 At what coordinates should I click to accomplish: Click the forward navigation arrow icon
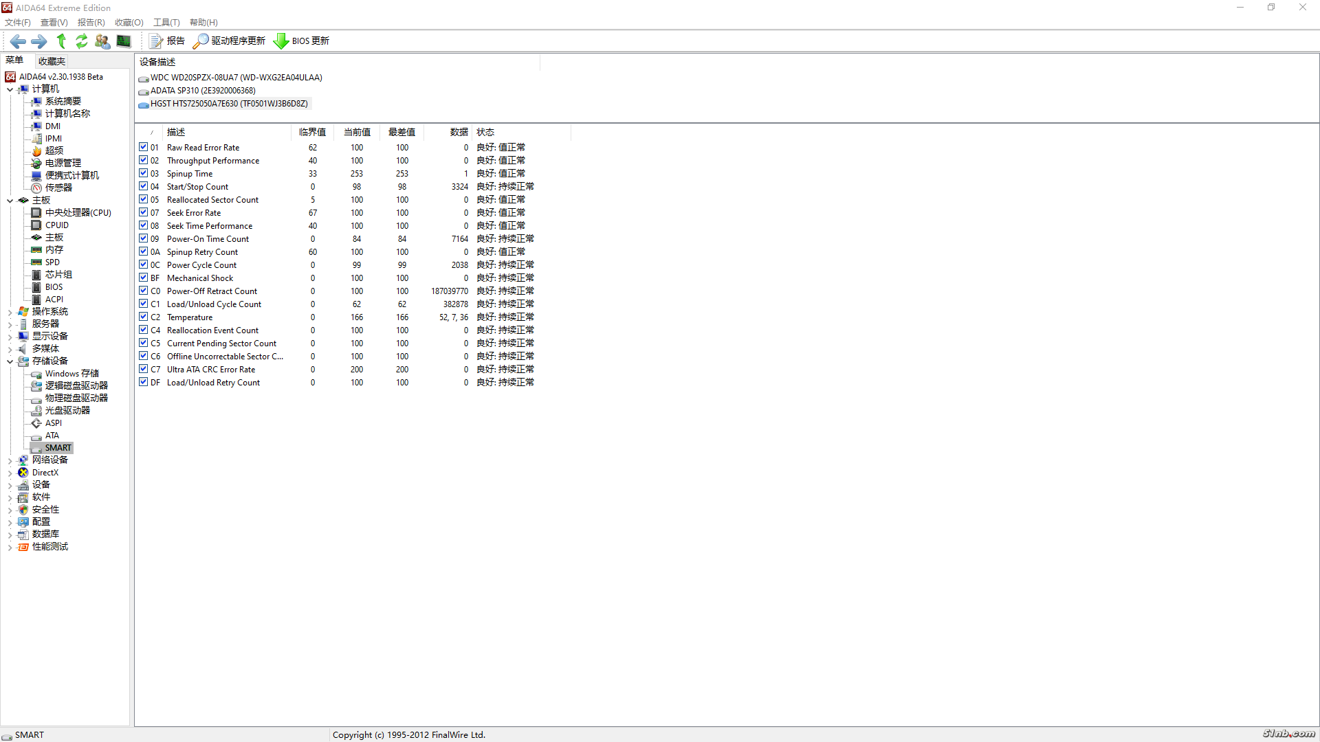point(39,41)
